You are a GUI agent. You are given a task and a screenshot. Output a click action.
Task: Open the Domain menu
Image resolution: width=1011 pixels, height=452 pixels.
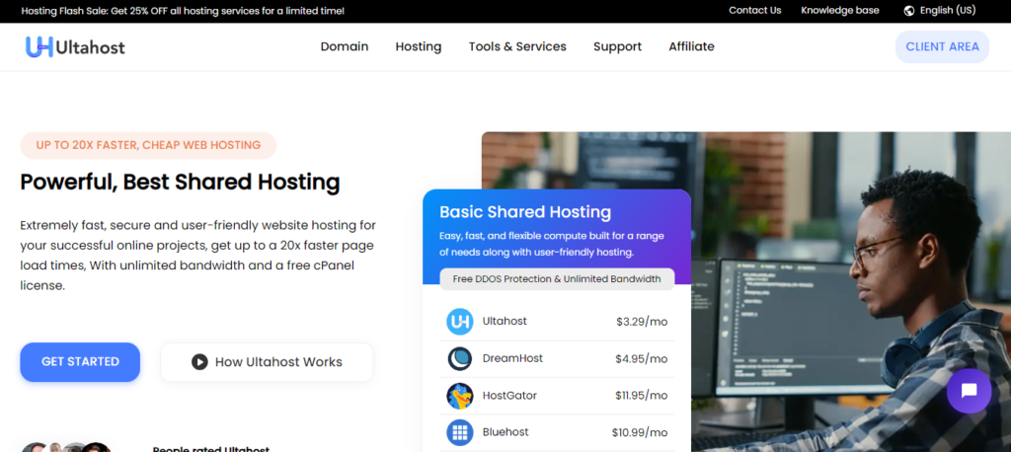coord(345,46)
